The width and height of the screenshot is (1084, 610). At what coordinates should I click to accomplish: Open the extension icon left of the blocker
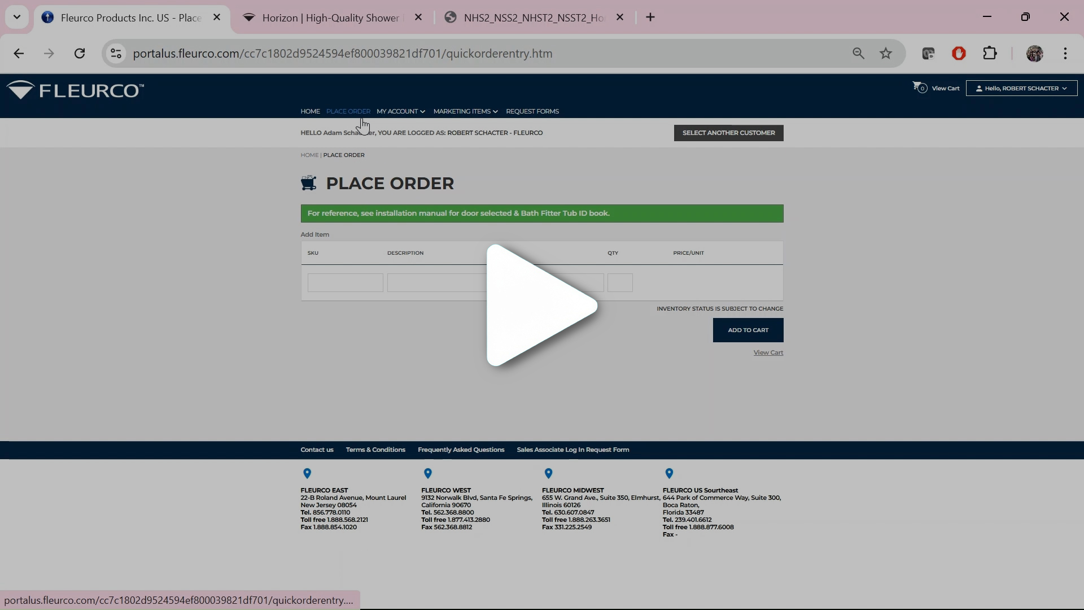click(x=928, y=54)
